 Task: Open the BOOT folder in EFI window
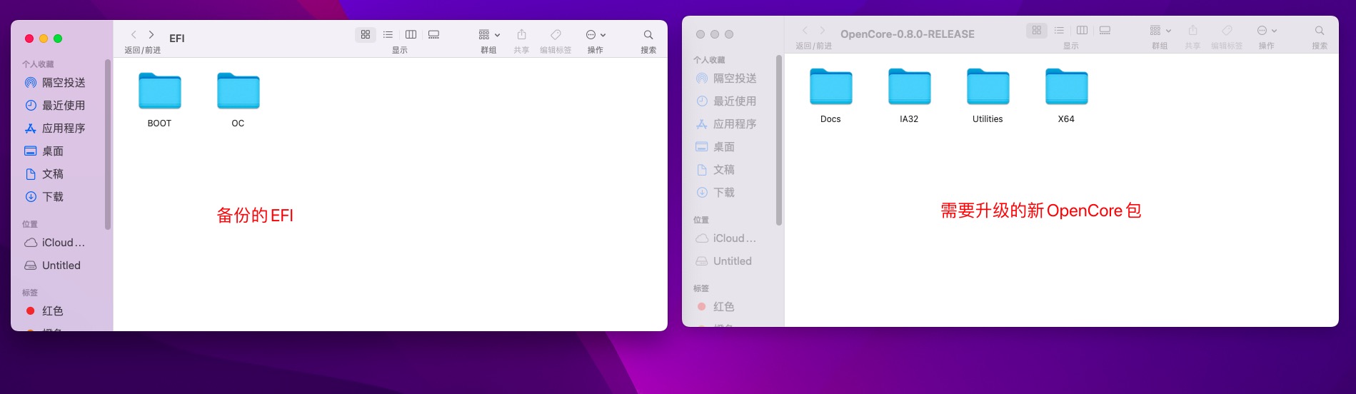click(x=159, y=91)
